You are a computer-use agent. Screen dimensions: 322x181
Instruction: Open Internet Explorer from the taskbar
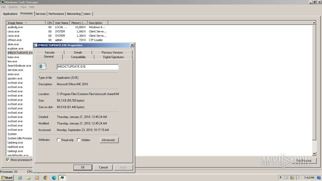20,178
